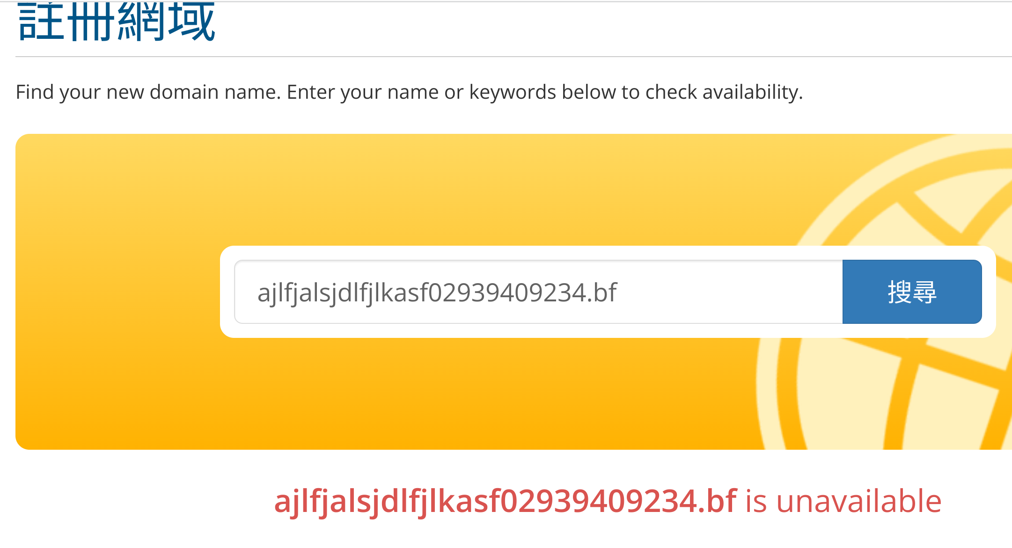Click the blue 搜尋 search button
The image size is (1012, 548).
click(x=912, y=292)
